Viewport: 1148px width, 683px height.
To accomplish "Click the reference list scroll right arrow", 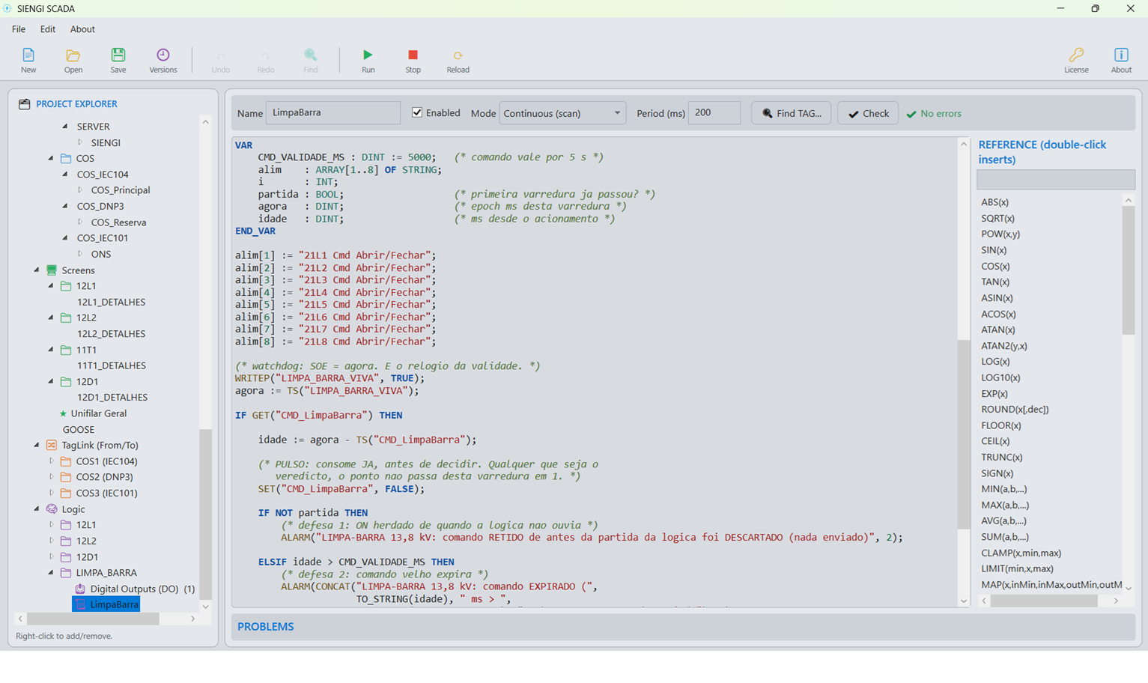I will pos(1116,601).
